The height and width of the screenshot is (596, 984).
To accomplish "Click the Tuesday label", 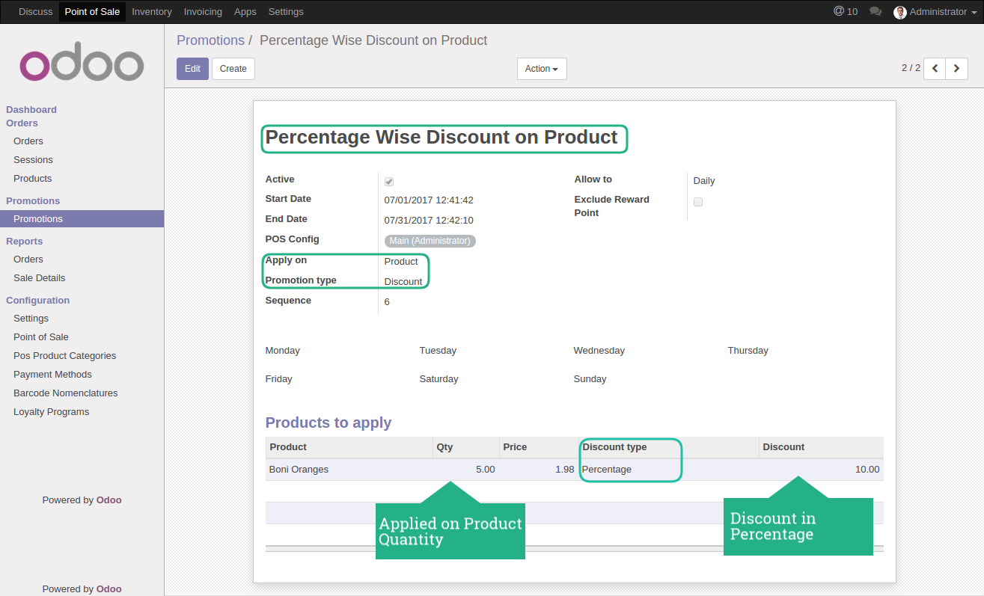I will 438,351.
